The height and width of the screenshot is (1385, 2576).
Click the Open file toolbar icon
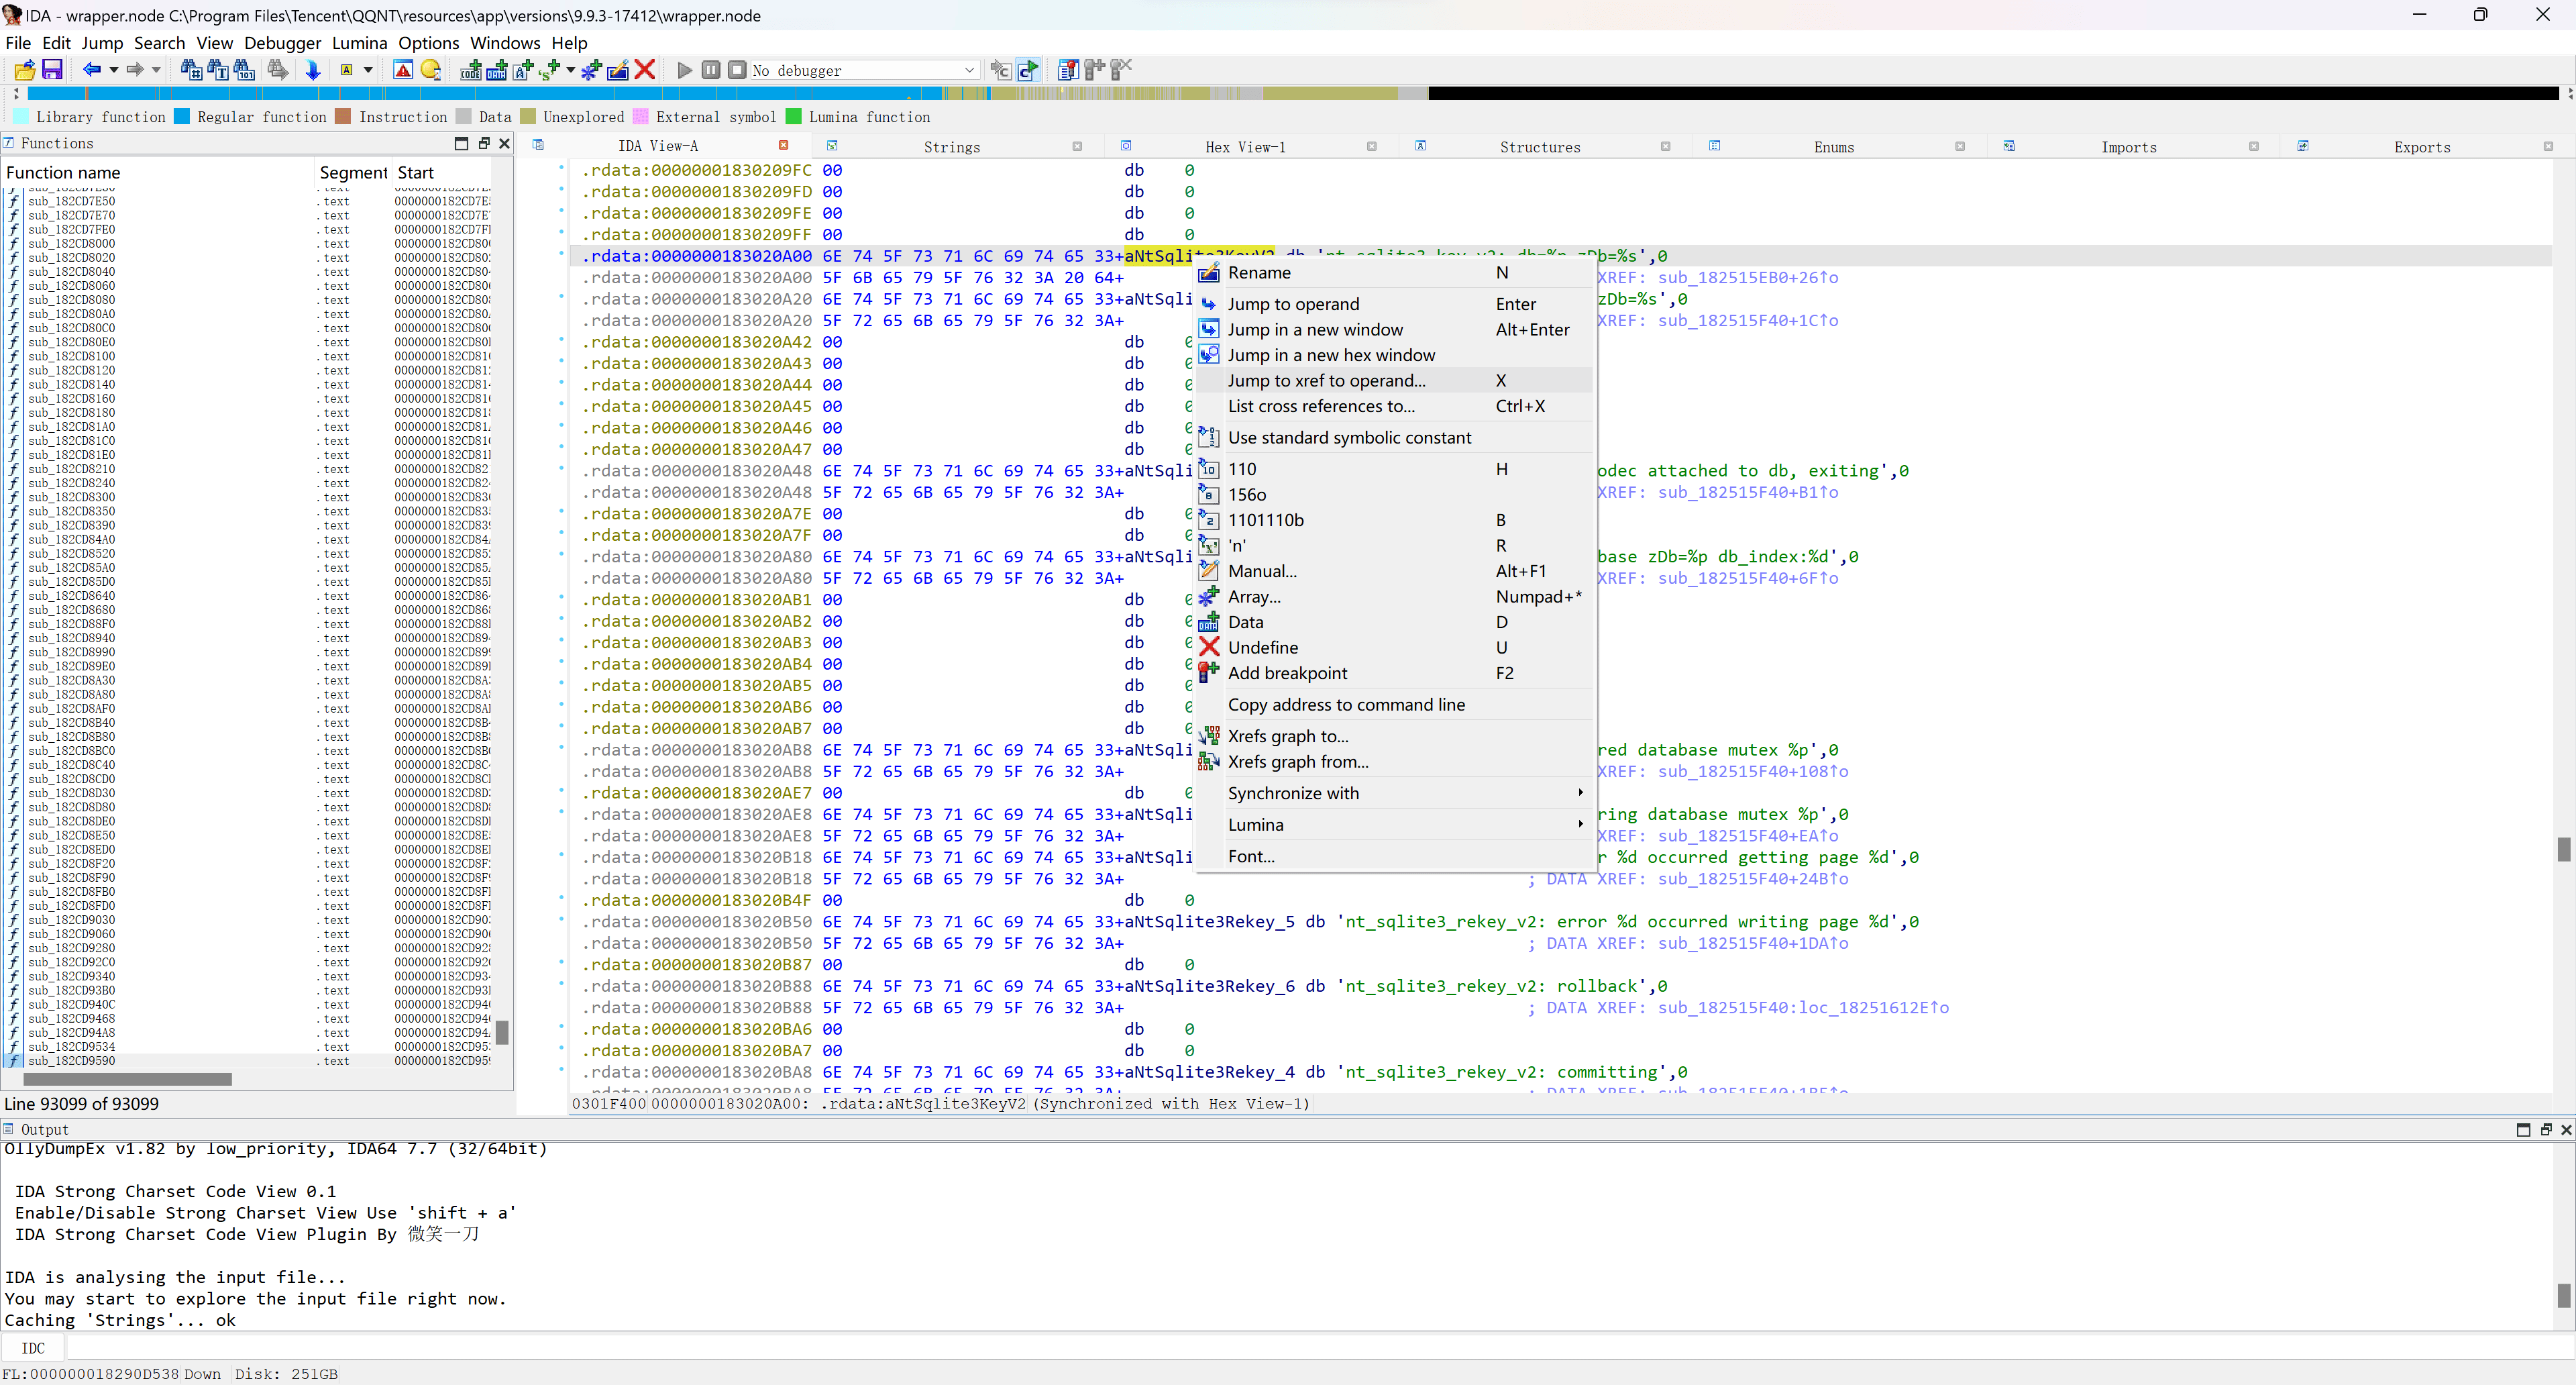tap(24, 70)
